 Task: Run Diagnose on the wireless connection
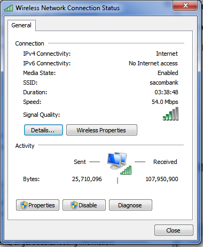pyautogui.click(x=130, y=205)
